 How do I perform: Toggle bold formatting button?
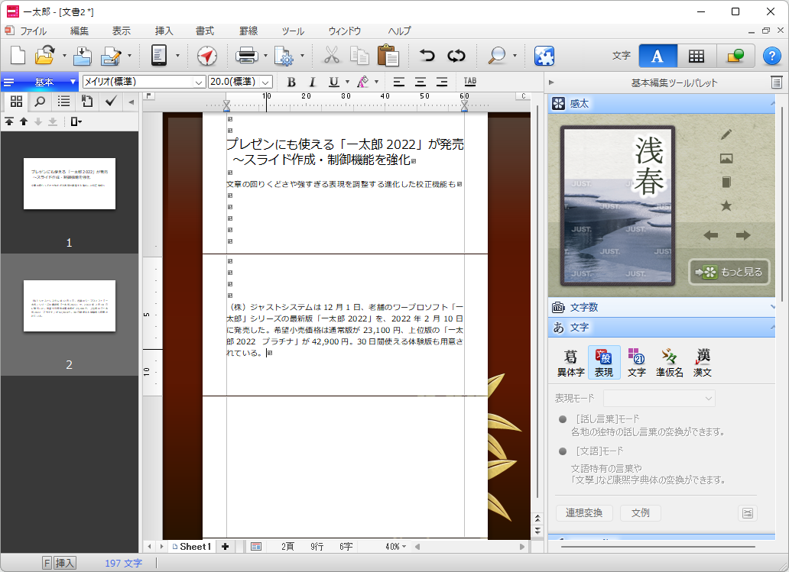tap(291, 82)
